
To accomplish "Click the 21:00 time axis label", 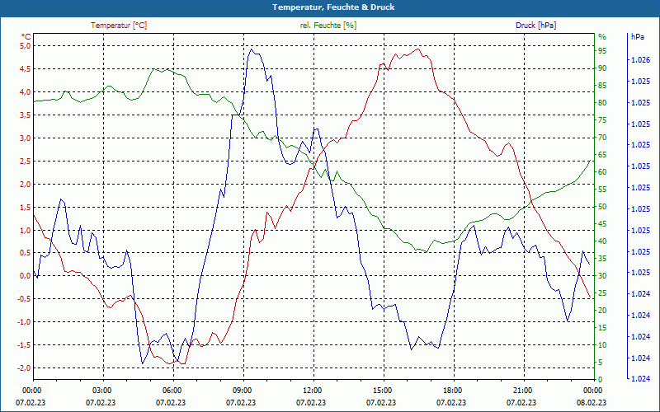I will [522, 390].
